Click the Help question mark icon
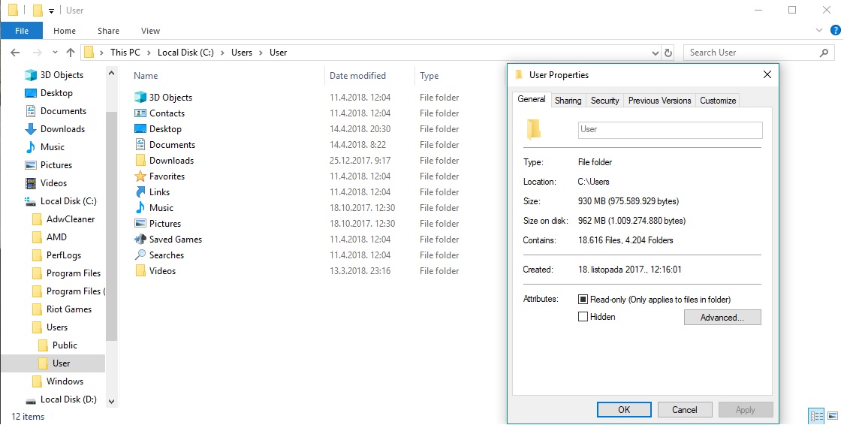This screenshot has width=847, height=431. [x=835, y=31]
